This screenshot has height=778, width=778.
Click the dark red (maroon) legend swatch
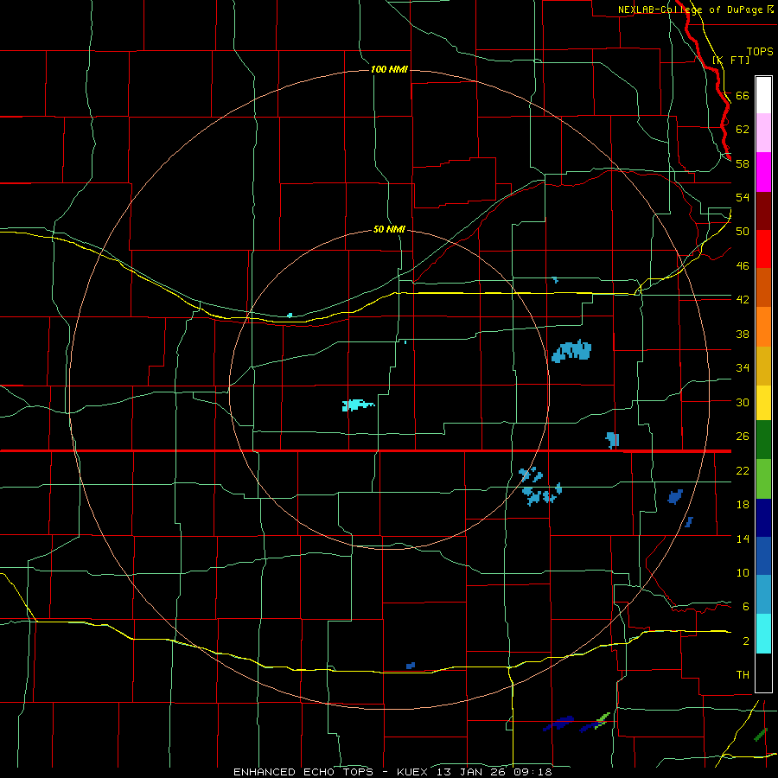pyautogui.click(x=763, y=211)
